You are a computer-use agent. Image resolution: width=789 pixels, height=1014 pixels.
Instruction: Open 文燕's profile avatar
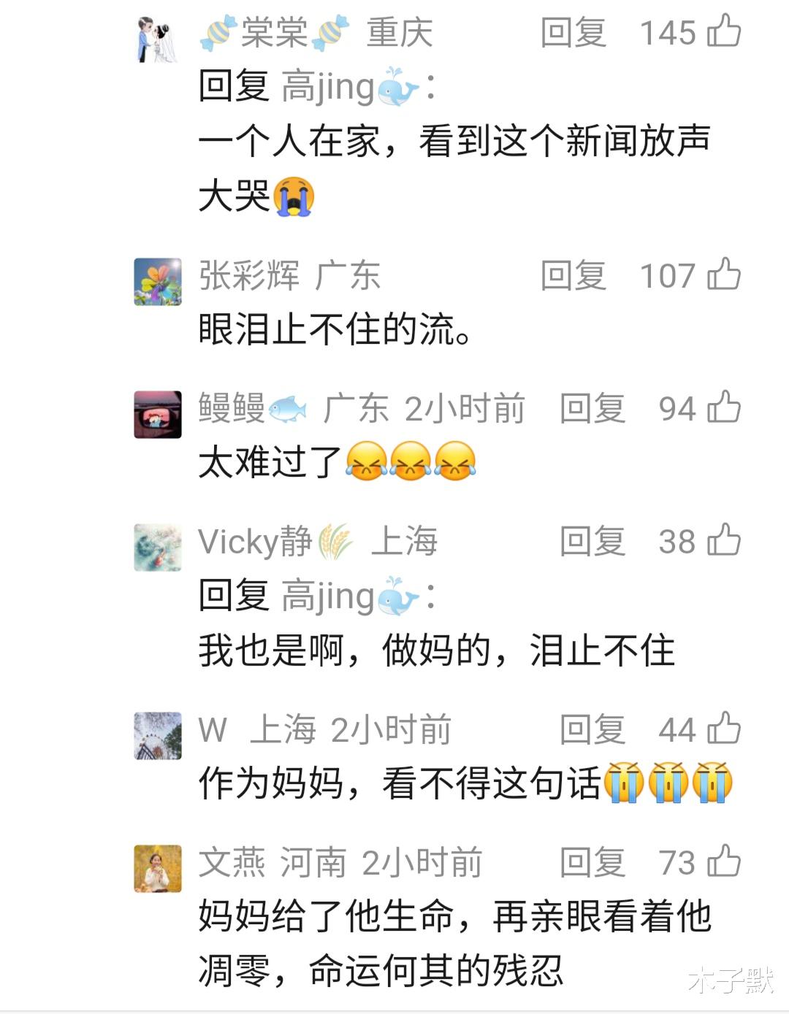[x=158, y=869]
